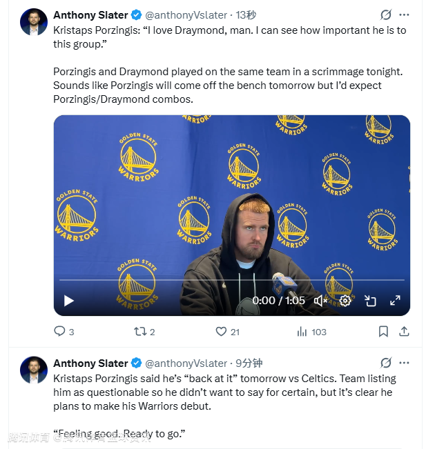Viewport: 435px width, 449px height.
Task: Expand video to fullscreen
Action: pyautogui.click(x=395, y=301)
